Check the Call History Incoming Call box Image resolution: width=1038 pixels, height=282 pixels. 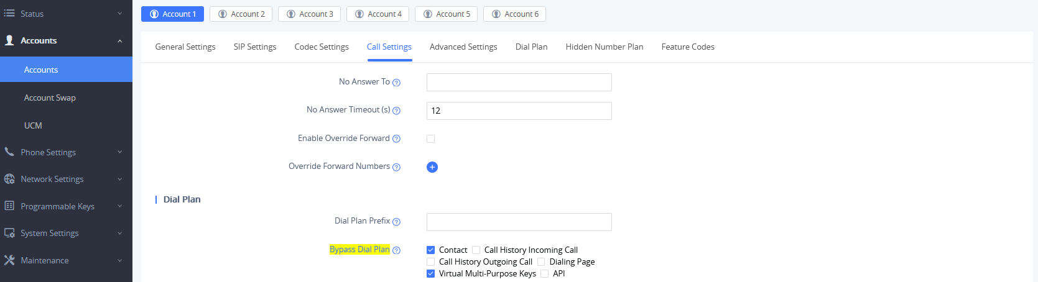[x=476, y=250]
